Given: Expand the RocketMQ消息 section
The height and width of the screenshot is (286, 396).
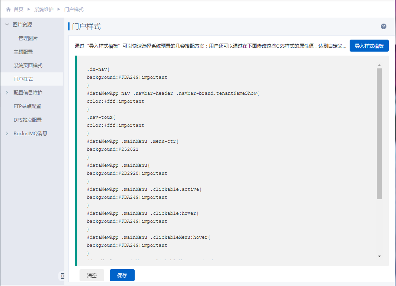Looking at the screenshot, I should click(x=7, y=134).
